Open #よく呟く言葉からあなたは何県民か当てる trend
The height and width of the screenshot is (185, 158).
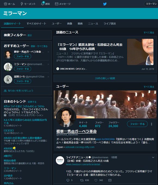[x=25, y=121]
